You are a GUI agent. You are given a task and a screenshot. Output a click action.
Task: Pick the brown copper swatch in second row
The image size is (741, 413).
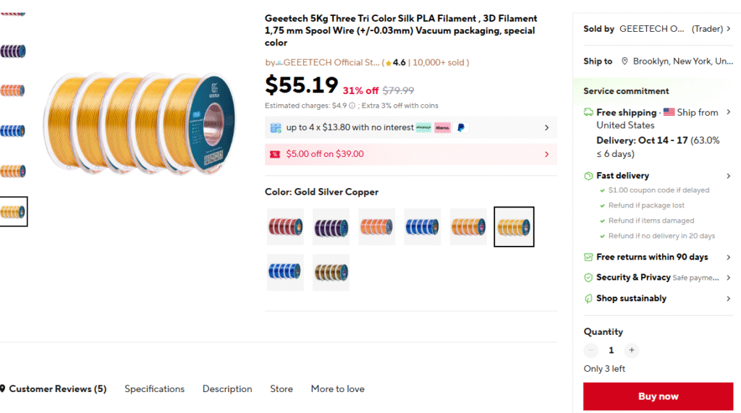331,272
